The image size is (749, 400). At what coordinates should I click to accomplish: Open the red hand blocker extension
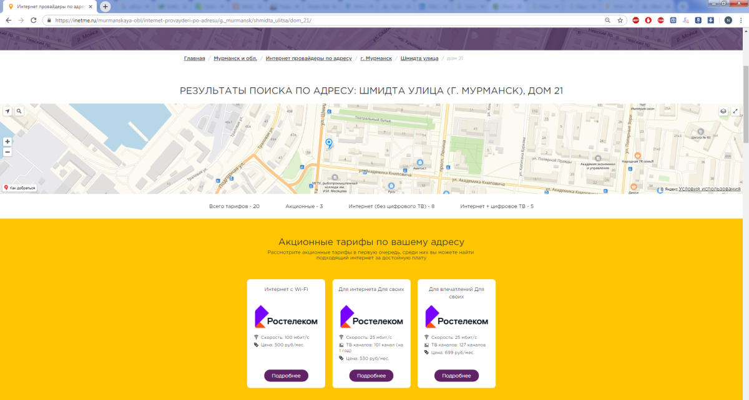click(x=649, y=20)
